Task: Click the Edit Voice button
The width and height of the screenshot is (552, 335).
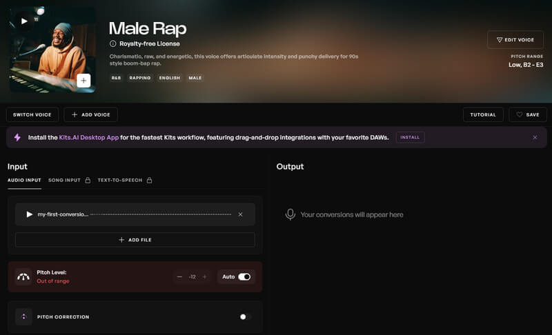Action: pos(515,39)
